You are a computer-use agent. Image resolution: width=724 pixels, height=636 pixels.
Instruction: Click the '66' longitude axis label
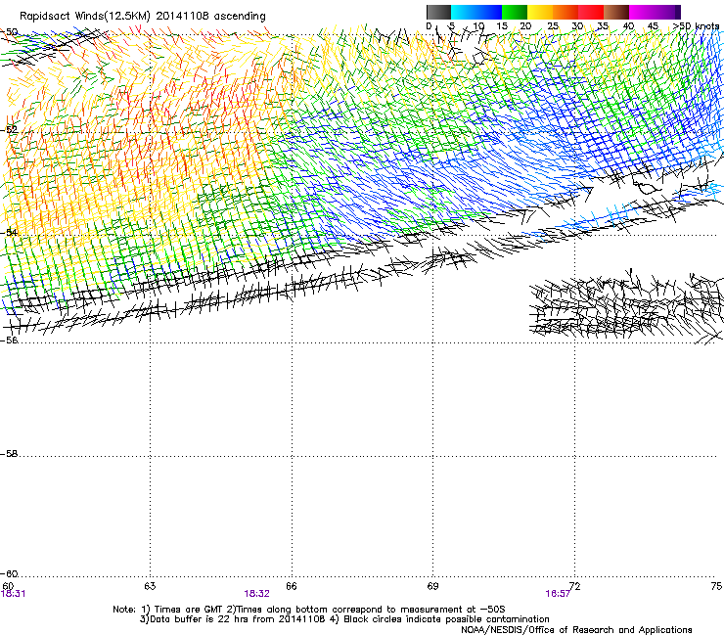(292, 586)
